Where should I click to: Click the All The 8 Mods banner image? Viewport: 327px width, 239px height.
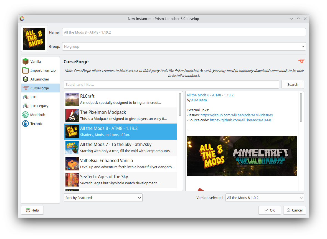(242, 155)
